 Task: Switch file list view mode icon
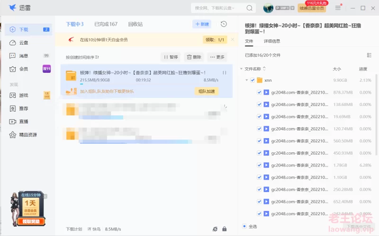tap(369, 55)
